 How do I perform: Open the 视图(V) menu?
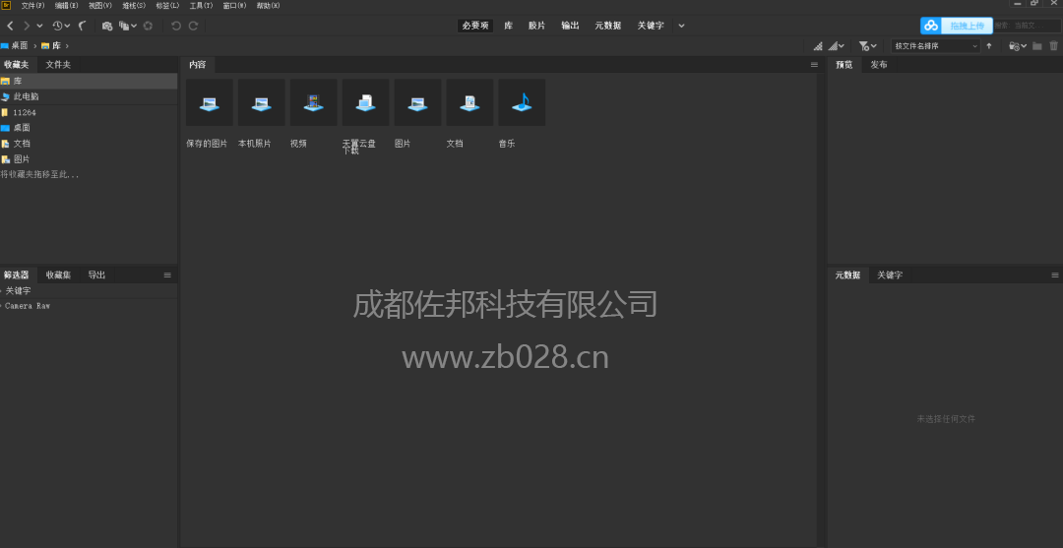100,6
